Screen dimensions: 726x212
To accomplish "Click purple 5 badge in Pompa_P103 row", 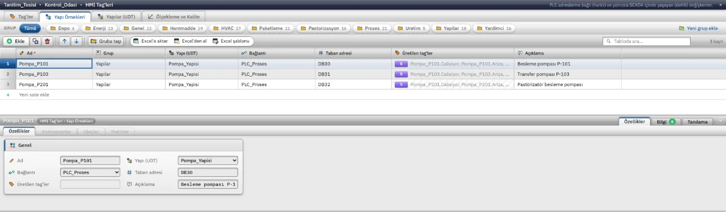I will coord(401,74).
